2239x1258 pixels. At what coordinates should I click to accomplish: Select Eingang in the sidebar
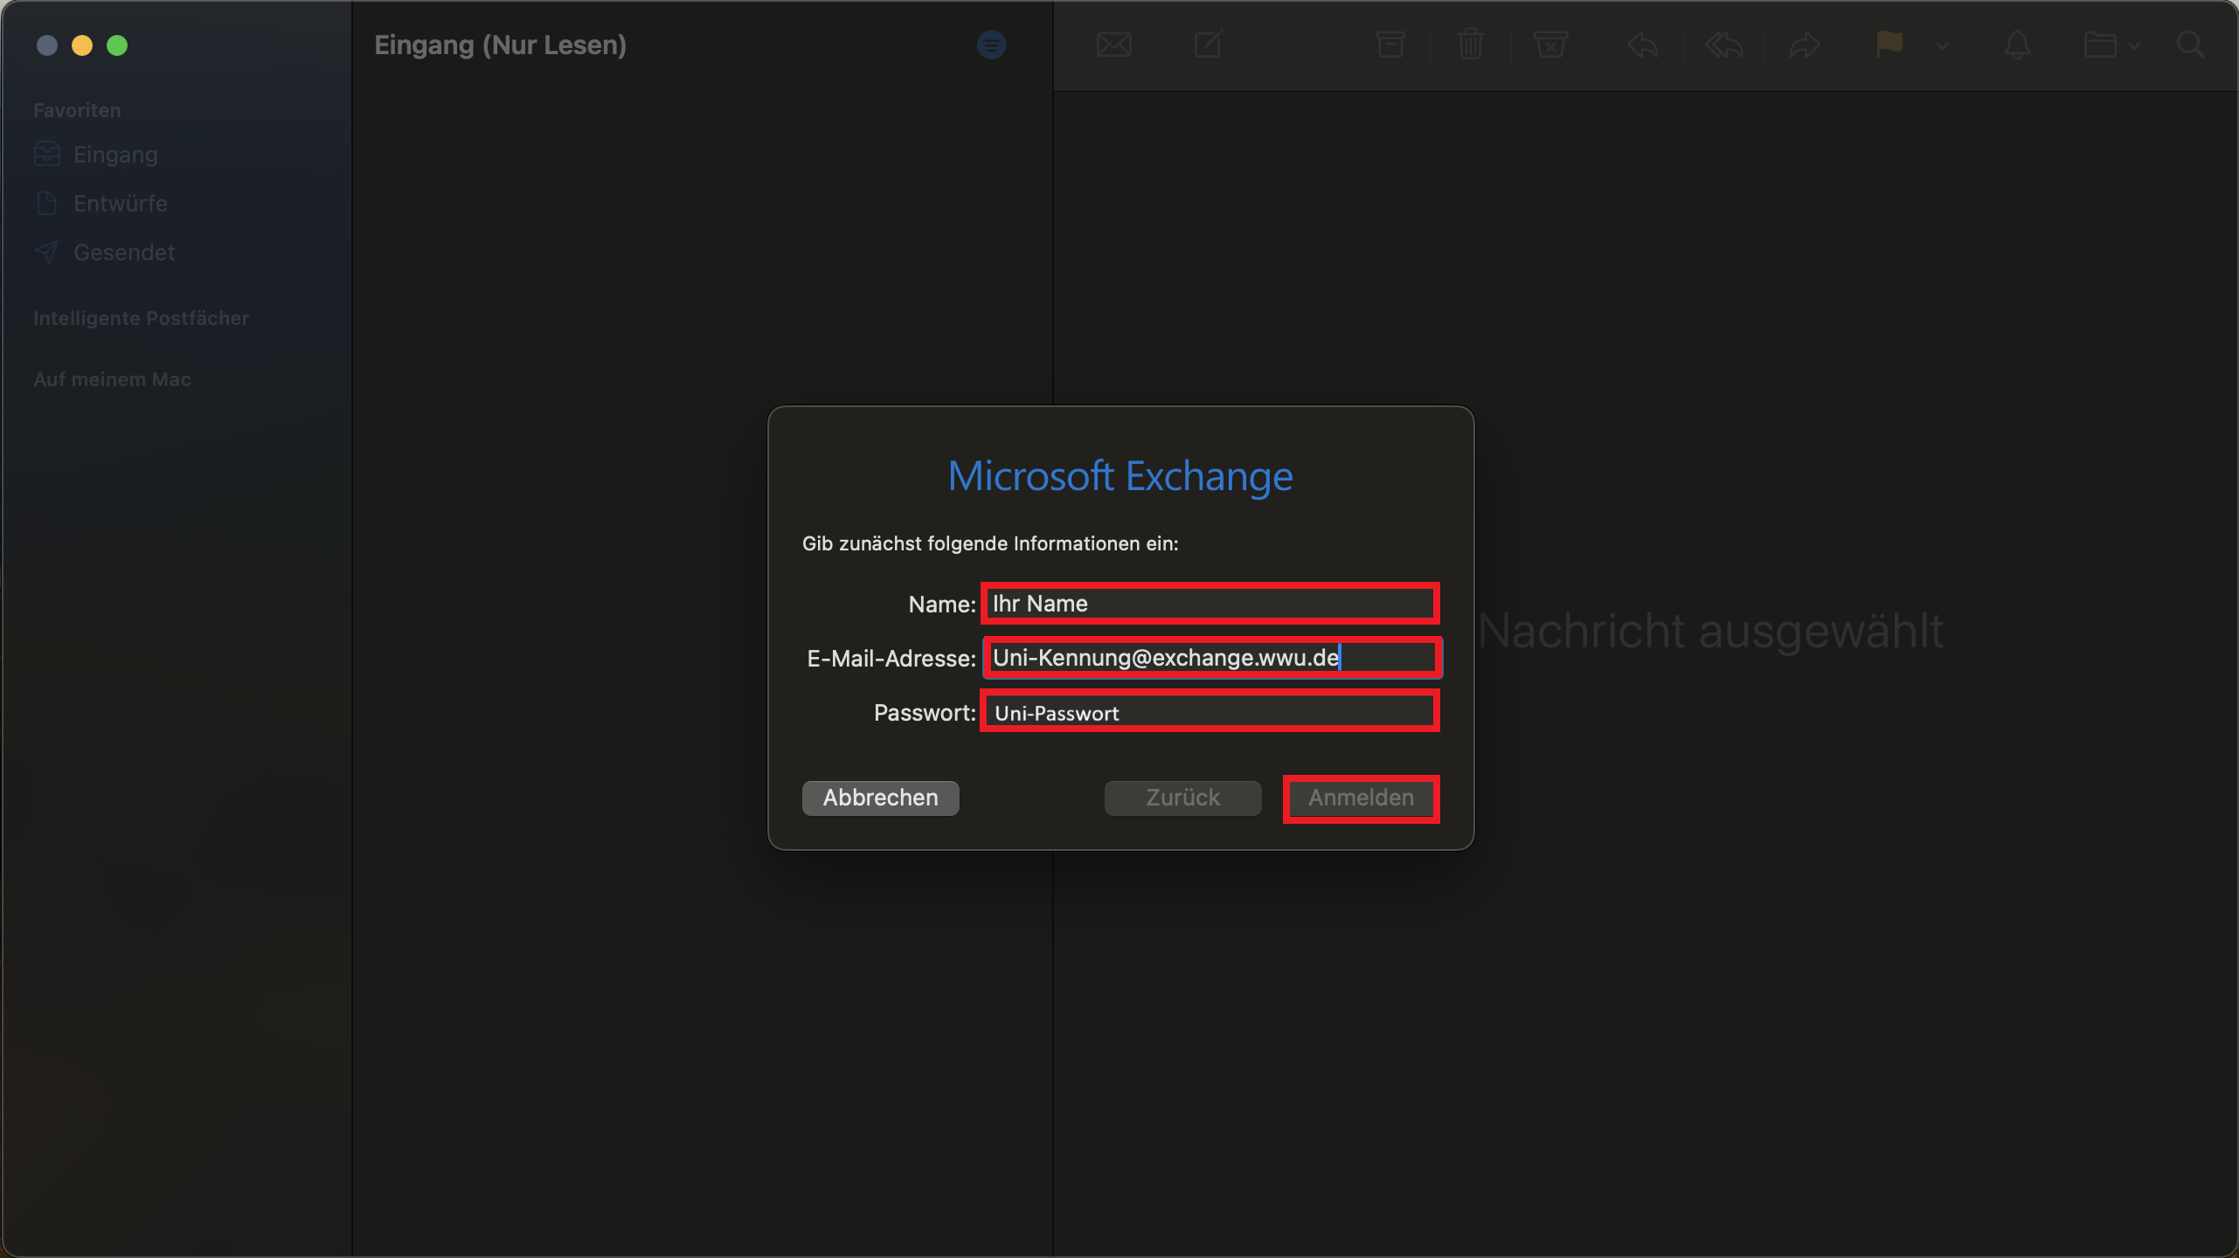coord(115,155)
